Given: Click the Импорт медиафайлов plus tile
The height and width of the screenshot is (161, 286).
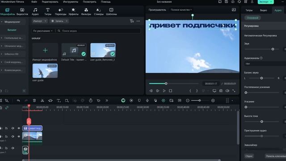Looking at the screenshot, I should 45,51.
